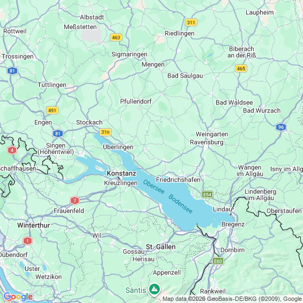Click the yellow 31n road shield
The image size is (303, 303).
(105, 132)
